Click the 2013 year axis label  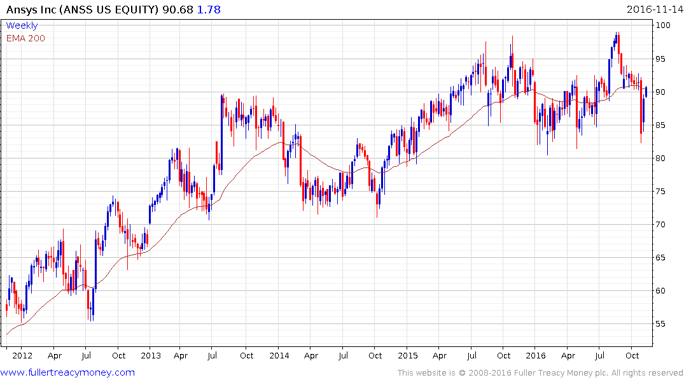151,356
